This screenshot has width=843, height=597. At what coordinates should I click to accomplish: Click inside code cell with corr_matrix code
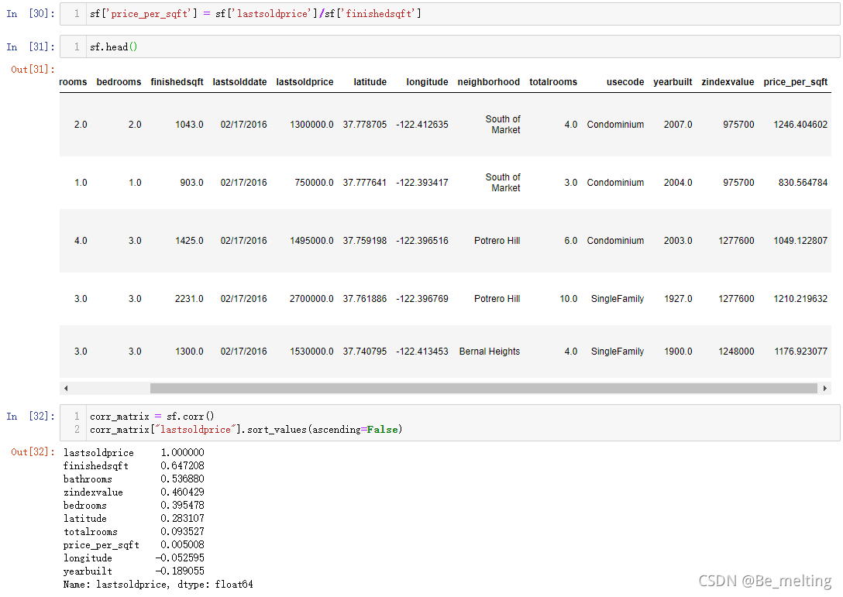449,423
